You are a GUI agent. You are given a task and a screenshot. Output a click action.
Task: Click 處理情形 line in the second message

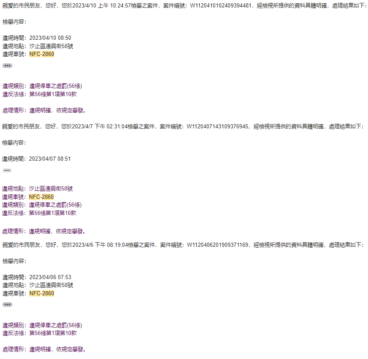[x=44, y=231]
